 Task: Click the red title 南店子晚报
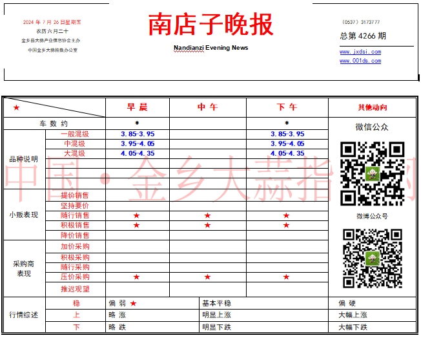coord(211,25)
